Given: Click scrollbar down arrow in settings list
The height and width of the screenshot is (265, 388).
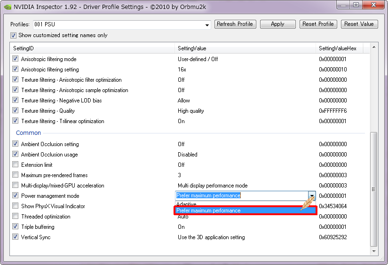Looking at the screenshot, I should click(374, 251).
